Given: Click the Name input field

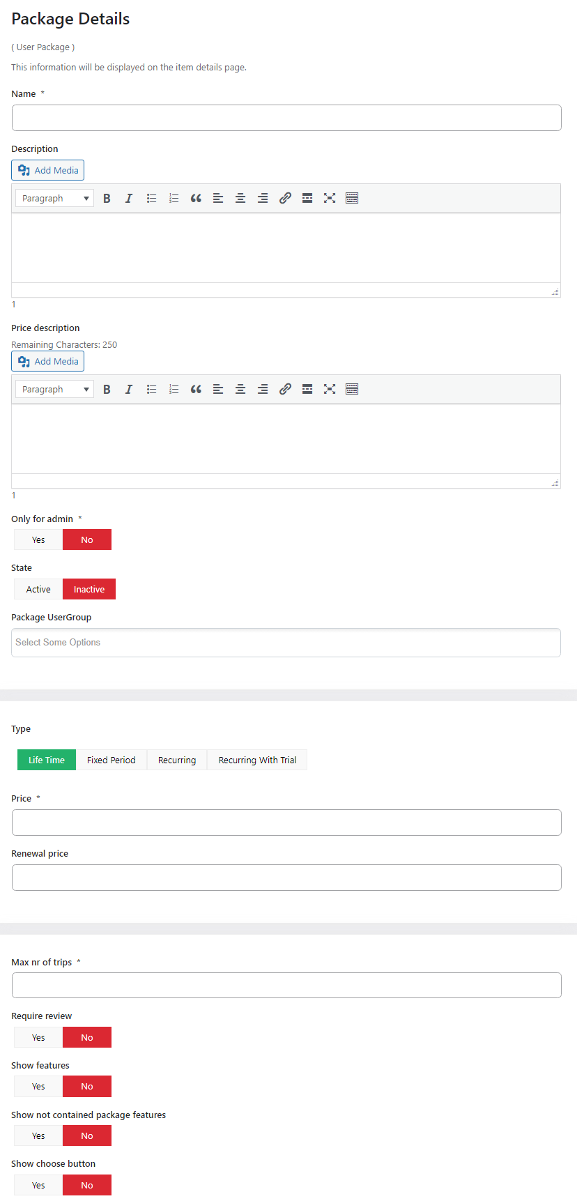Looking at the screenshot, I should click(286, 118).
